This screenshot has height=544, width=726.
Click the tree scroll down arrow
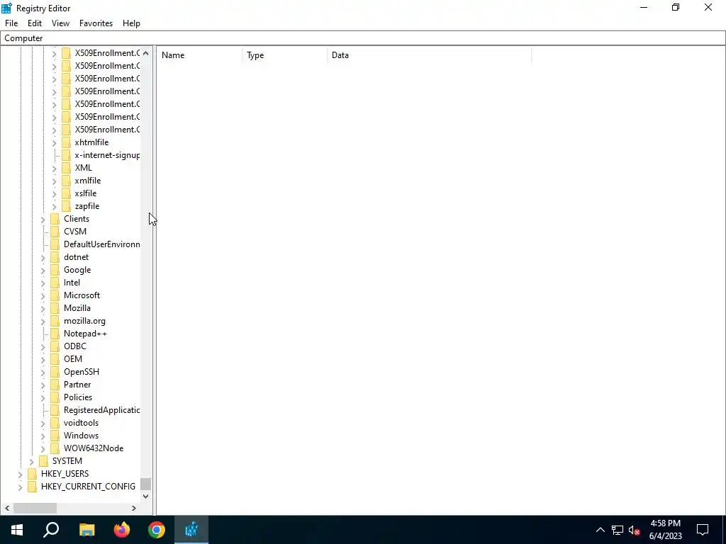[x=146, y=497]
